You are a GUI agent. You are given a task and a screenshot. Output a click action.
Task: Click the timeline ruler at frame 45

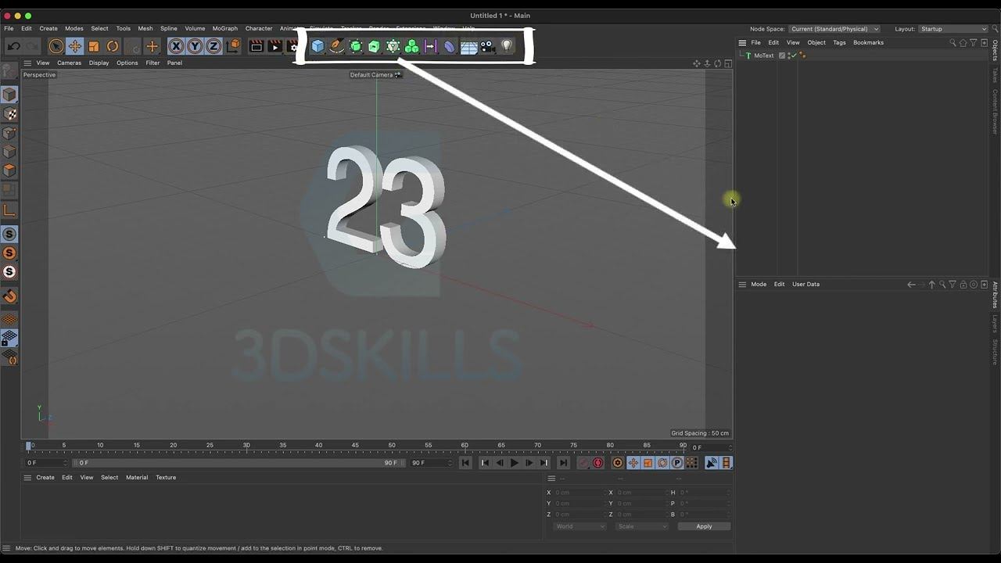tap(355, 446)
